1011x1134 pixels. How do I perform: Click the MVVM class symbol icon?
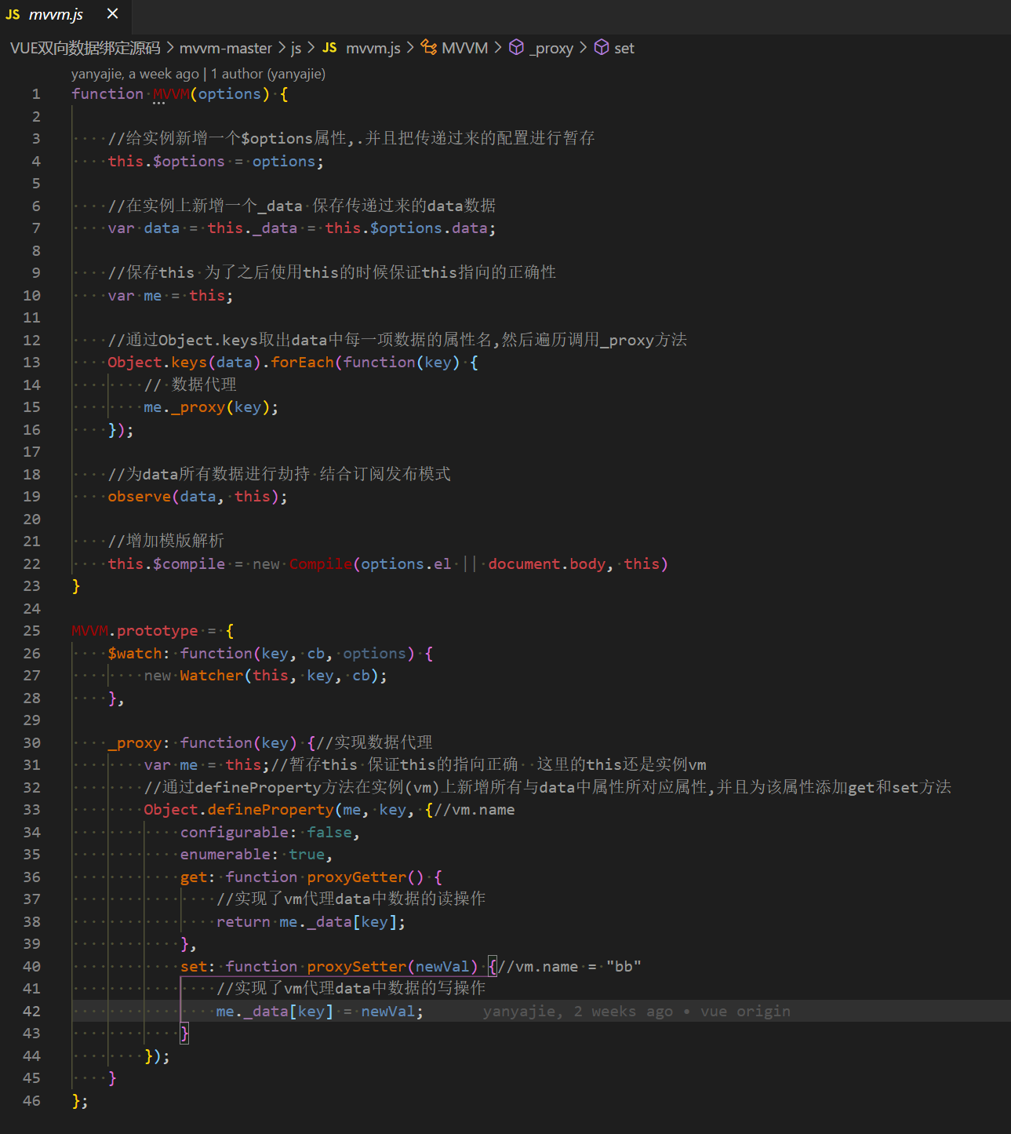click(428, 47)
